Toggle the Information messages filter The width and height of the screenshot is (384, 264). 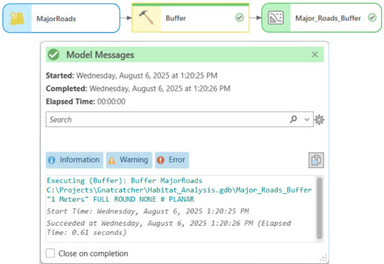(75, 160)
